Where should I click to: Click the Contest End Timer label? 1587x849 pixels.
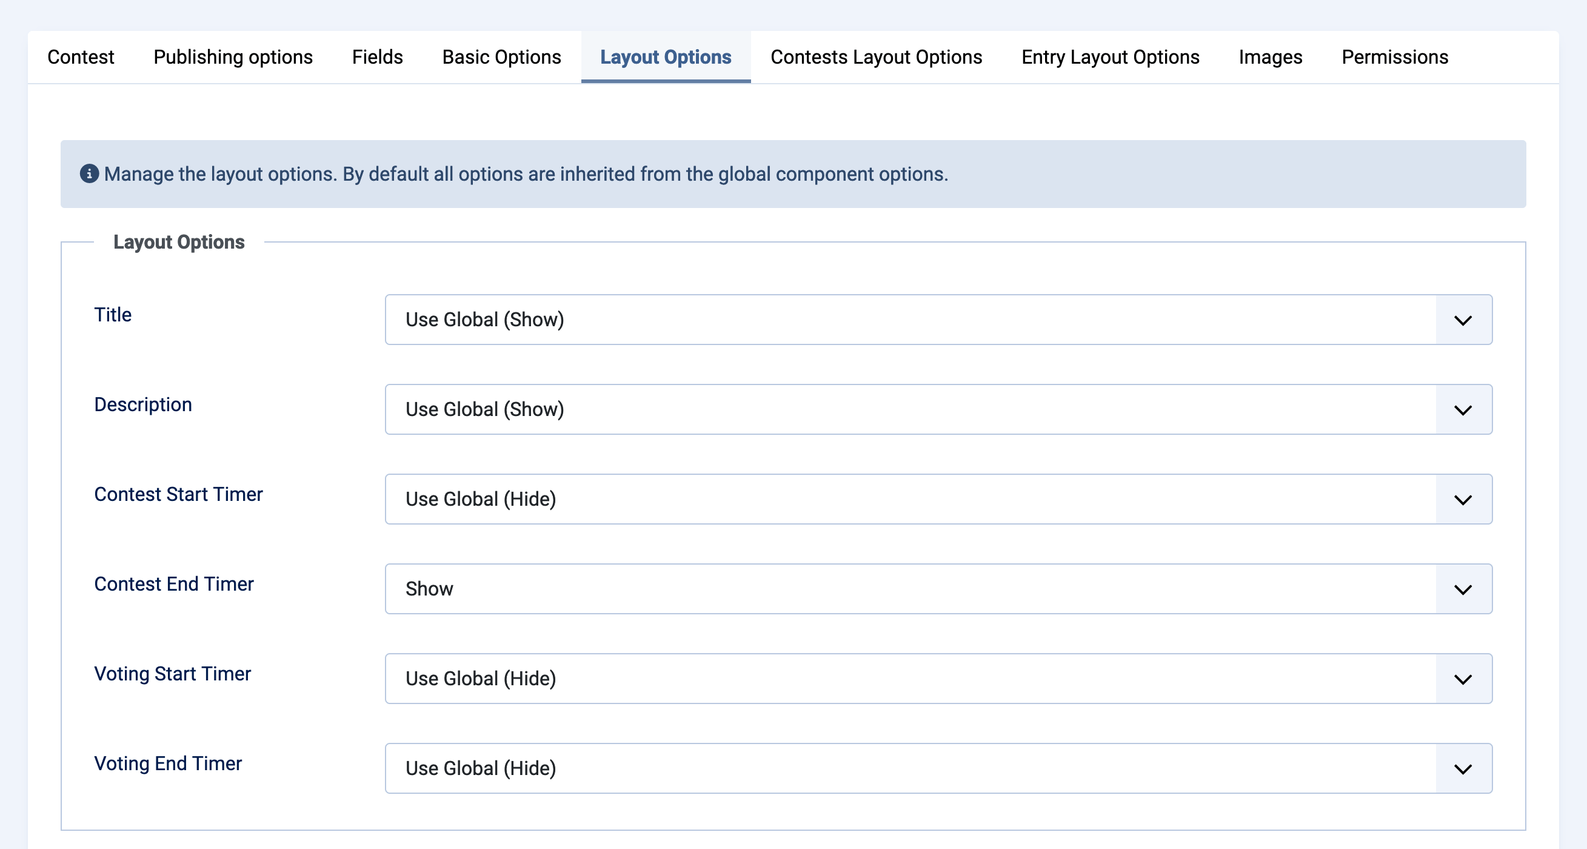click(x=174, y=584)
